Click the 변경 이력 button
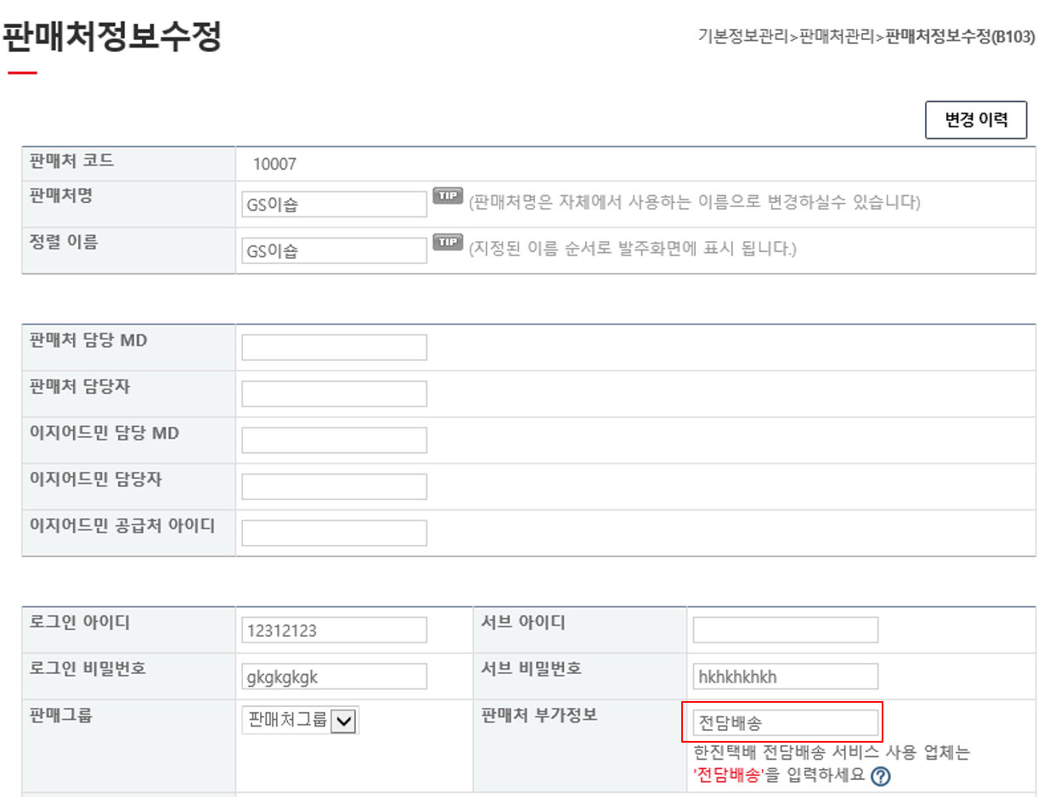The height and width of the screenshot is (797, 1038). (x=975, y=120)
